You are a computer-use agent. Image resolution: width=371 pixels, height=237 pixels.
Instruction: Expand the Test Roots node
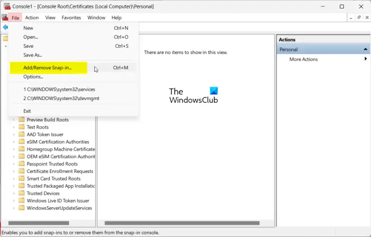(x=14, y=127)
